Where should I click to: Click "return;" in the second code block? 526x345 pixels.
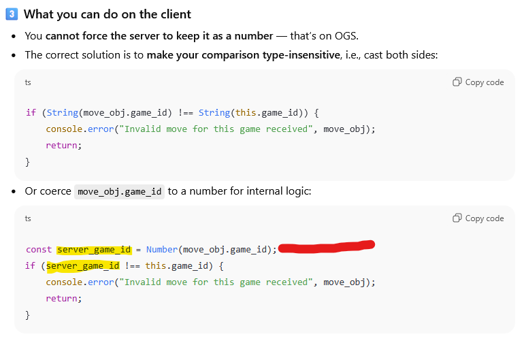[63, 298]
